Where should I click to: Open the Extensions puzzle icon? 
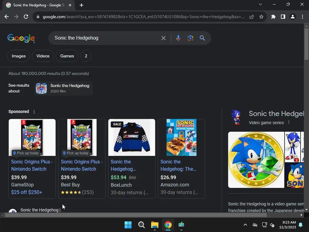[273, 17]
